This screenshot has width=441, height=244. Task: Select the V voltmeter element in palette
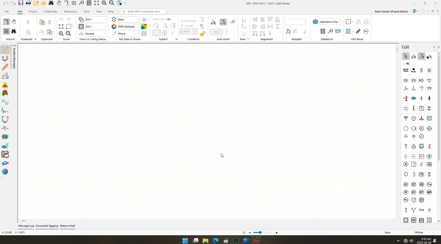click(429, 156)
